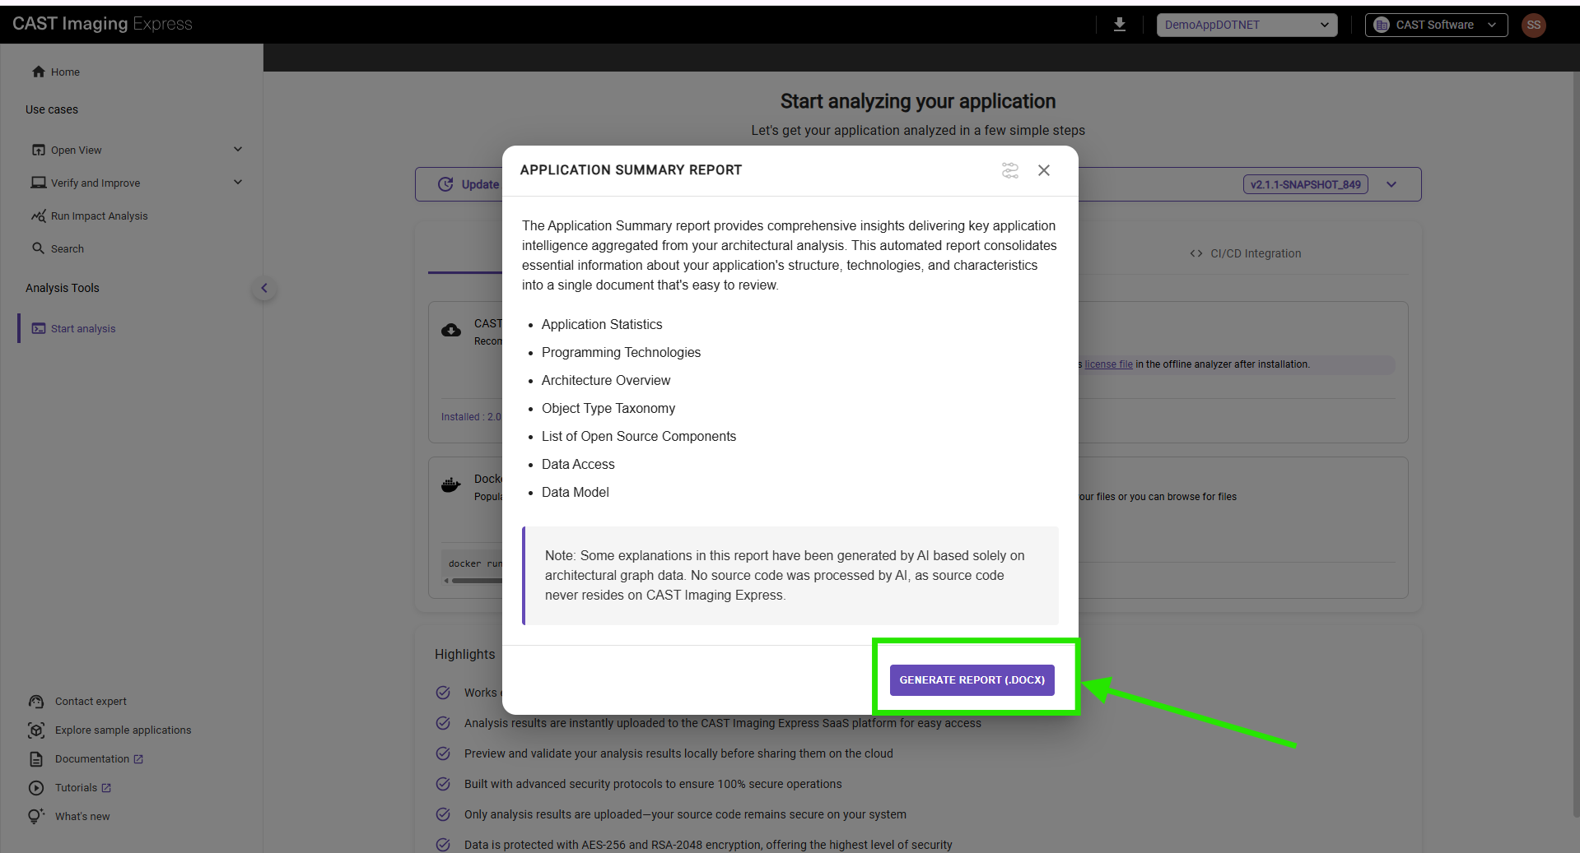This screenshot has height=853, width=1580.
Task: Open Search from the sidebar
Action: click(x=67, y=249)
